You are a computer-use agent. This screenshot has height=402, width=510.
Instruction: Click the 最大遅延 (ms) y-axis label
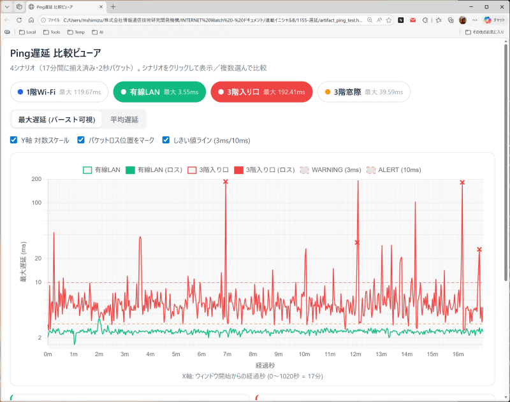pyautogui.click(x=24, y=262)
